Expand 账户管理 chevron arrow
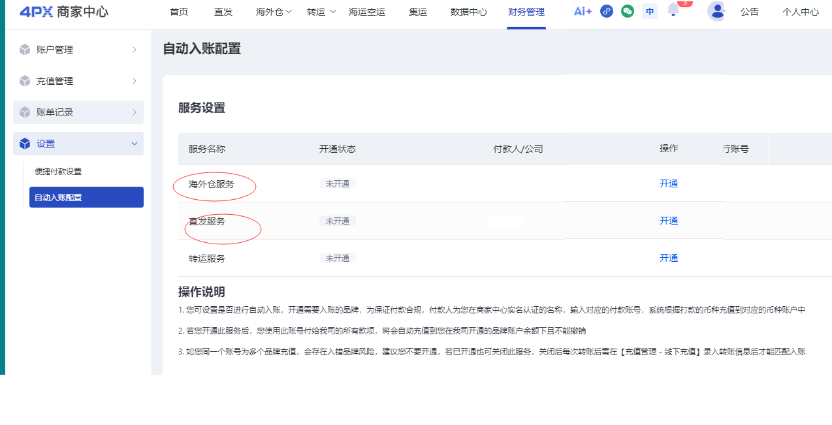Screen dimensions: 832x425 click(135, 50)
